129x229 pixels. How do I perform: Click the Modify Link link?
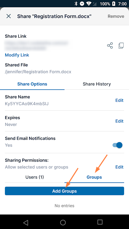click(17, 55)
